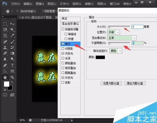Viewport: 157px width, 123px height.
Task: Select 混合选项:默认 entry
Action: tap(70, 24)
